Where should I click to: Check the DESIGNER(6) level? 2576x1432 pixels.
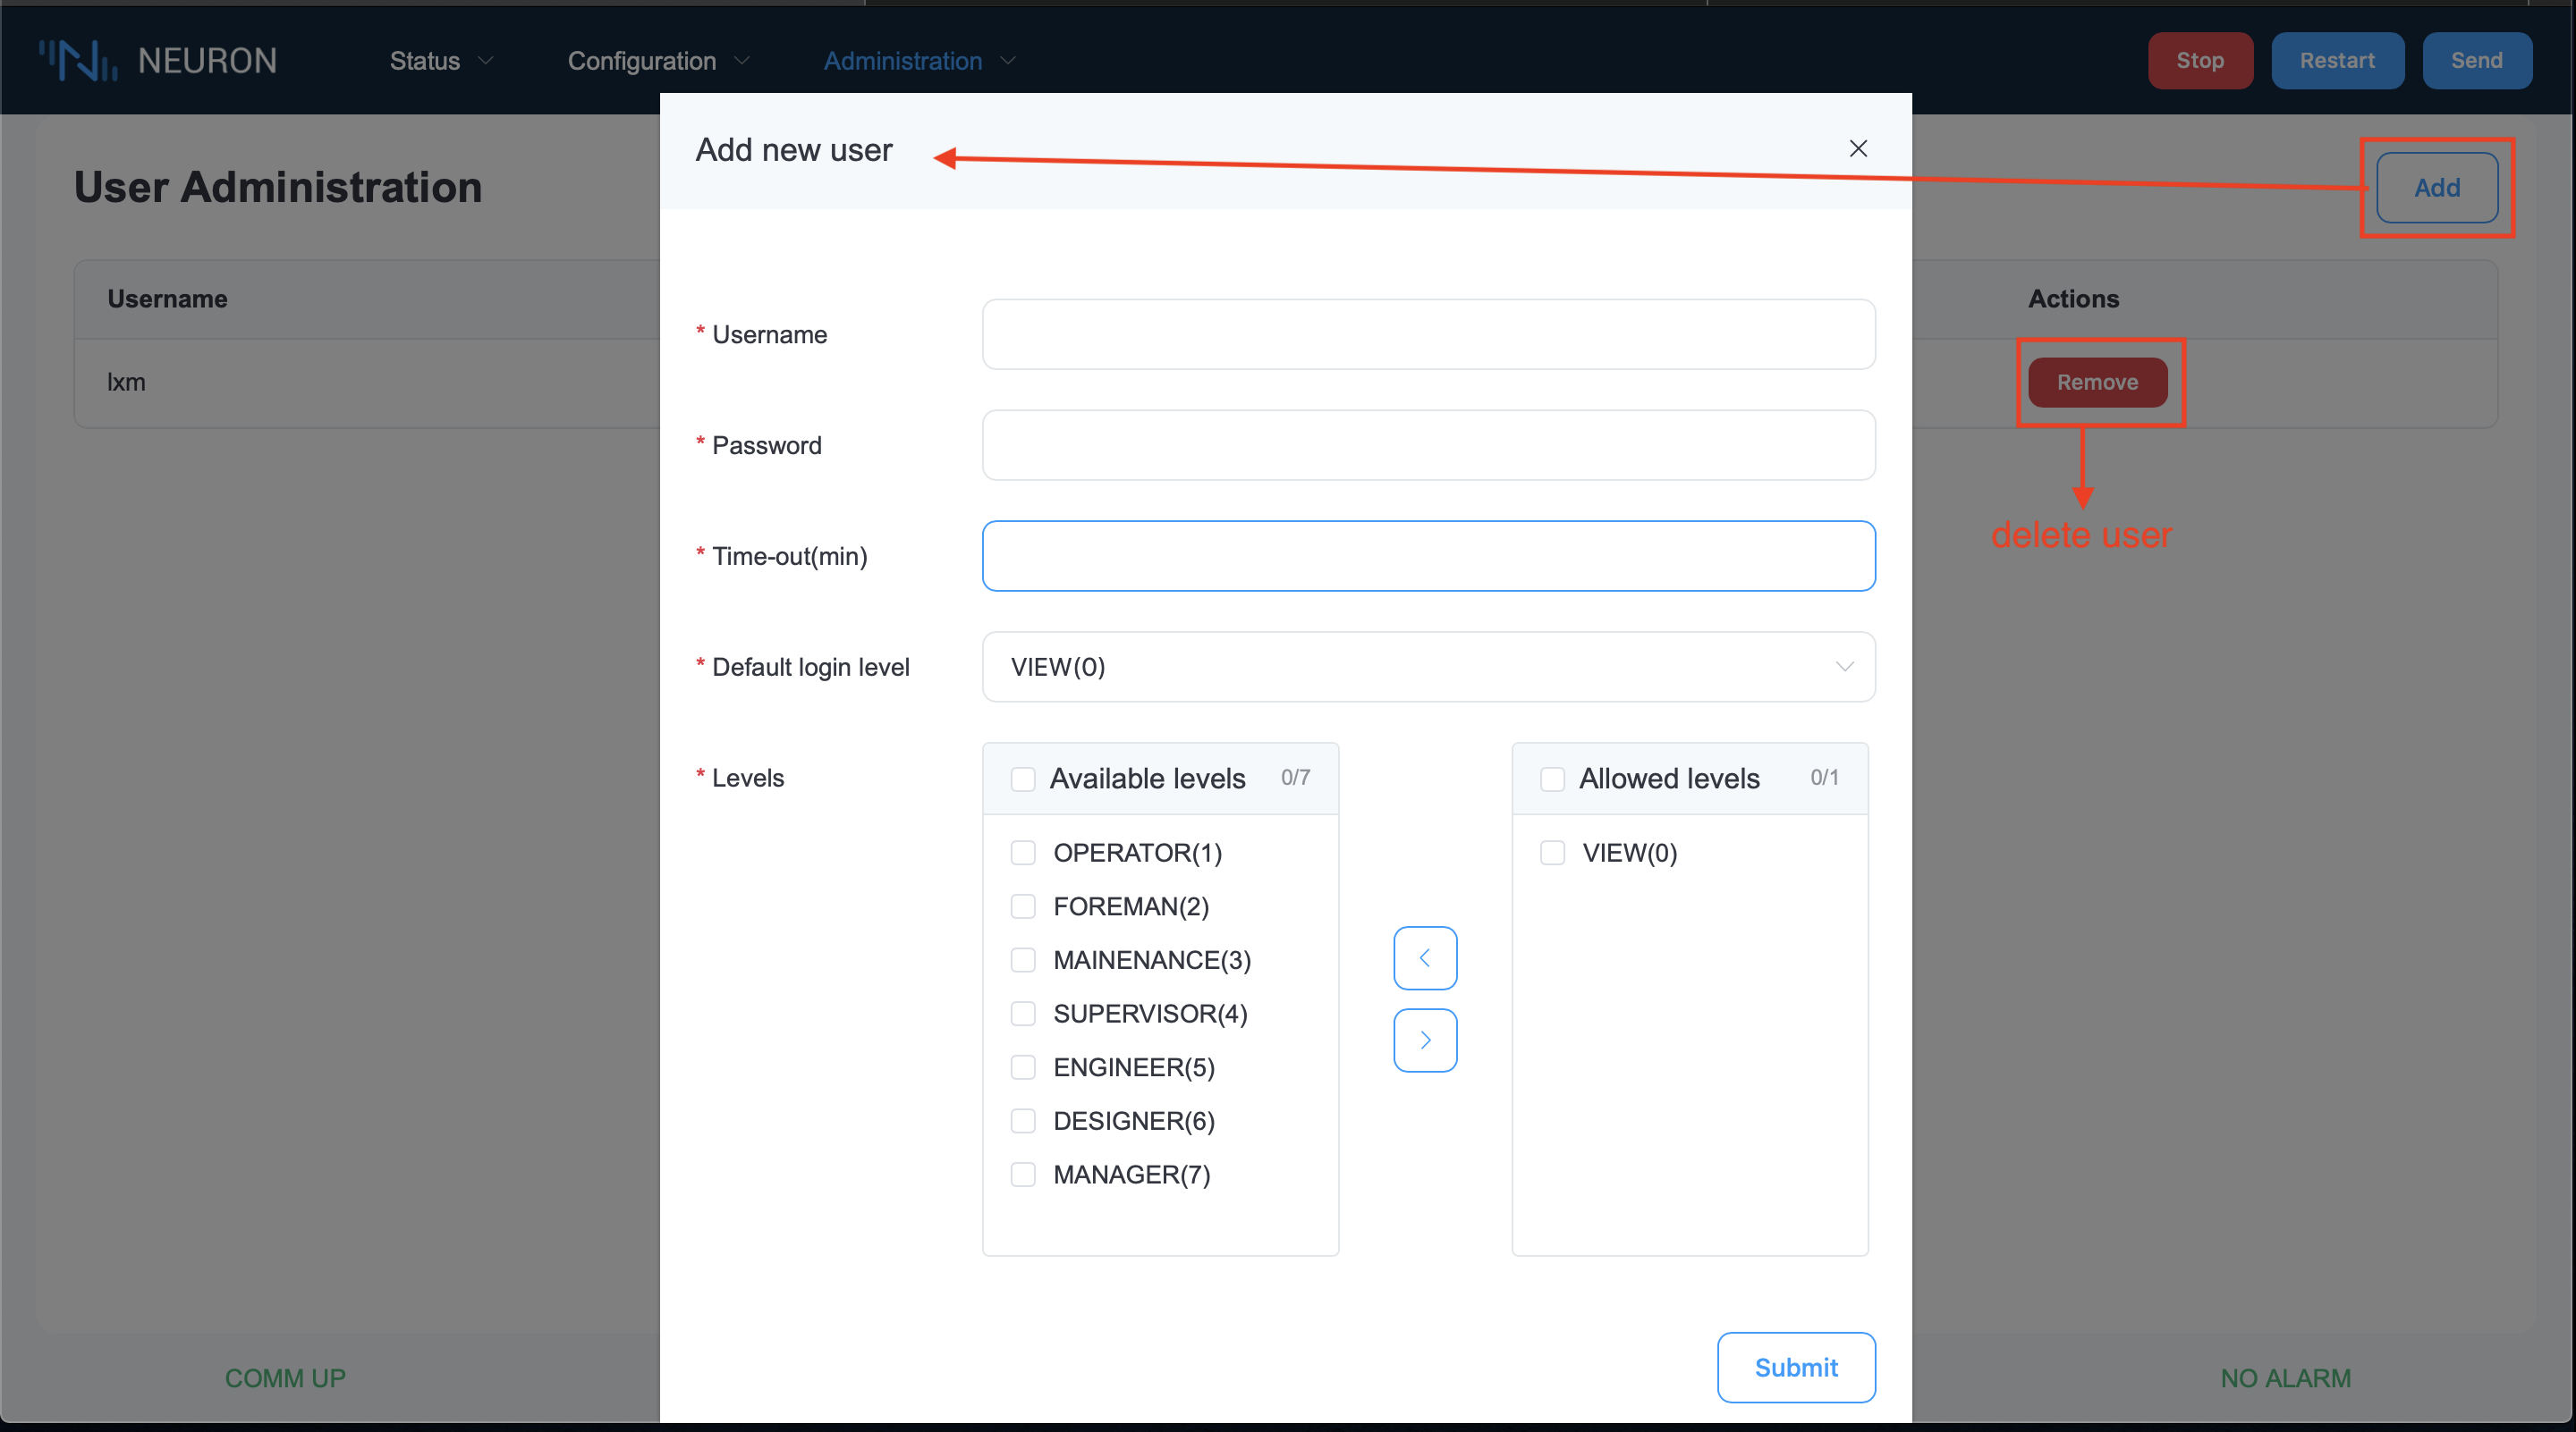(x=1023, y=1121)
